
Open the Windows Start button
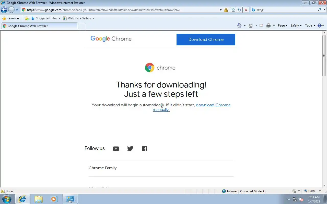pyautogui.click(x=7, y=199)
